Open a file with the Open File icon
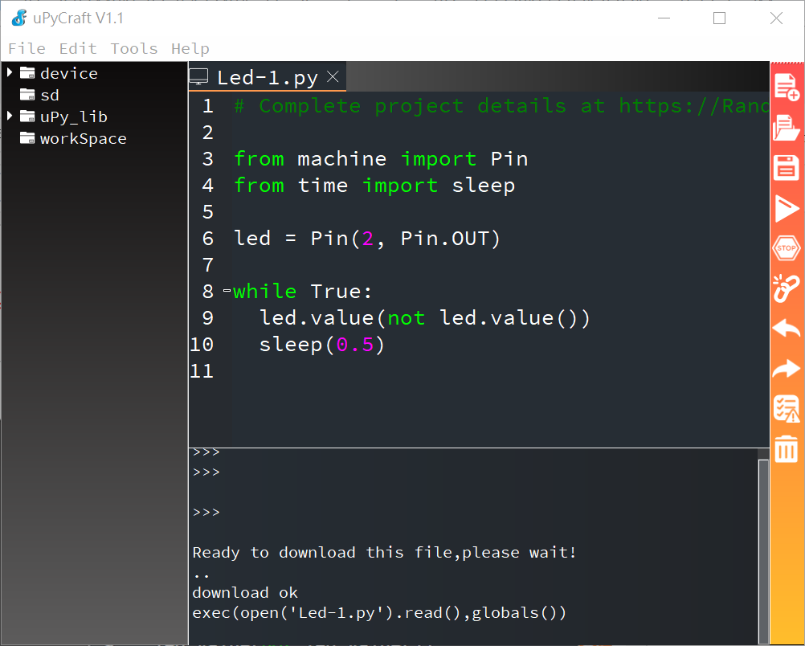 (786, 126)
